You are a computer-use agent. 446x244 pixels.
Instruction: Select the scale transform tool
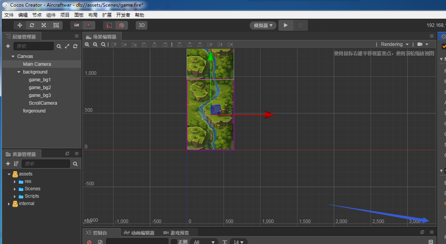coord(44,25)
